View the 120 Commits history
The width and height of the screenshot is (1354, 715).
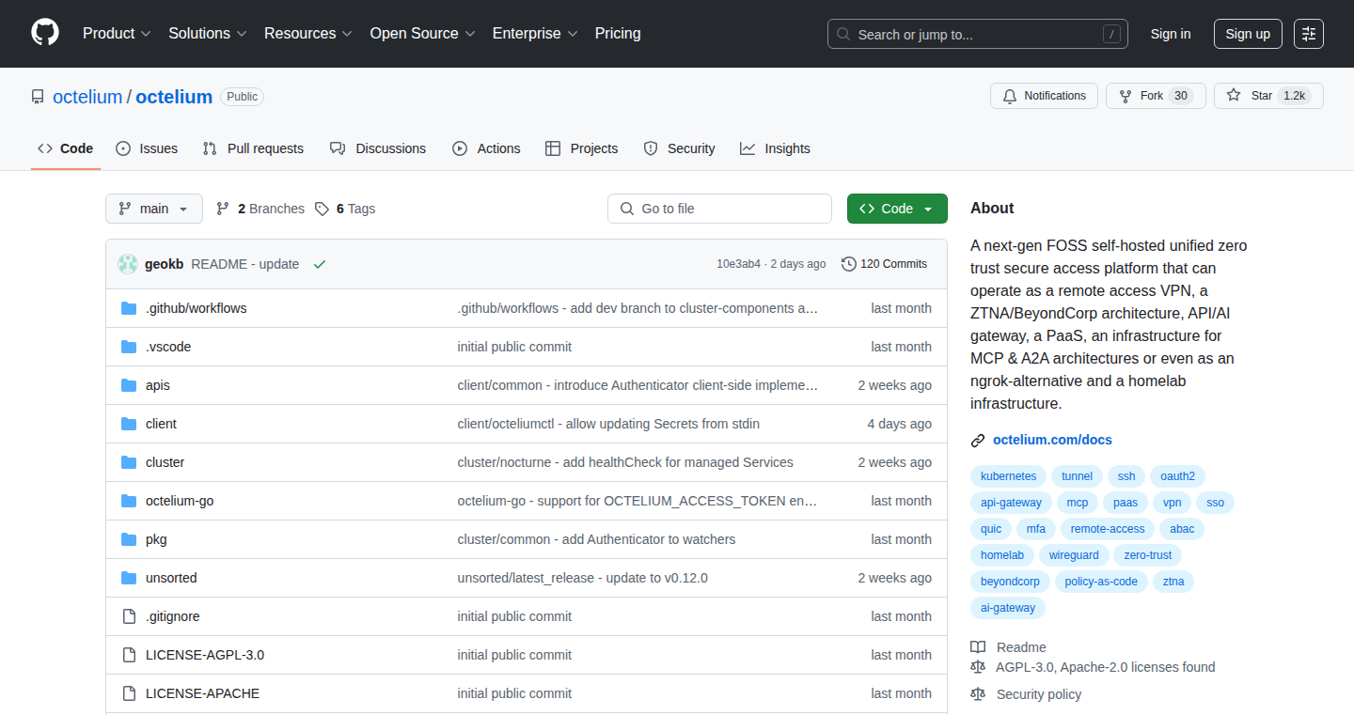click(885, 264)
